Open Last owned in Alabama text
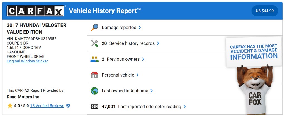Viewport: 285px width, 118px height. [125, 91]
